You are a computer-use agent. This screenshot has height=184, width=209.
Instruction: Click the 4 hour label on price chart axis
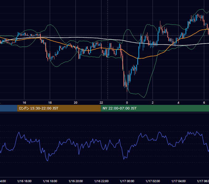click(178, 103)
